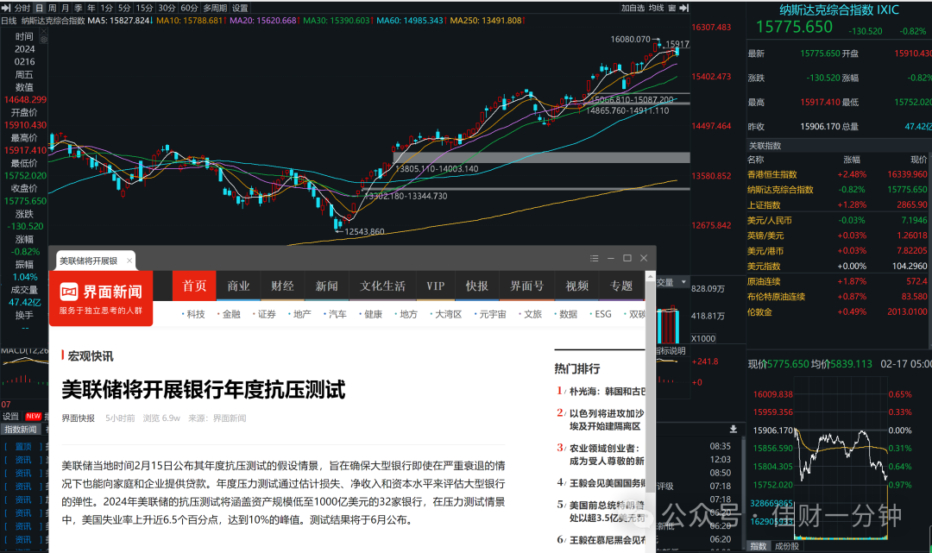This screenshot has height=553, width=932.
Task: Switch to 15分 minute chart
Action: coord(144,8)
